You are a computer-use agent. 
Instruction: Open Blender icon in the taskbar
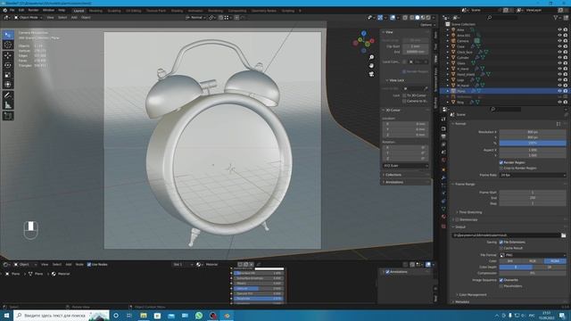227,315
